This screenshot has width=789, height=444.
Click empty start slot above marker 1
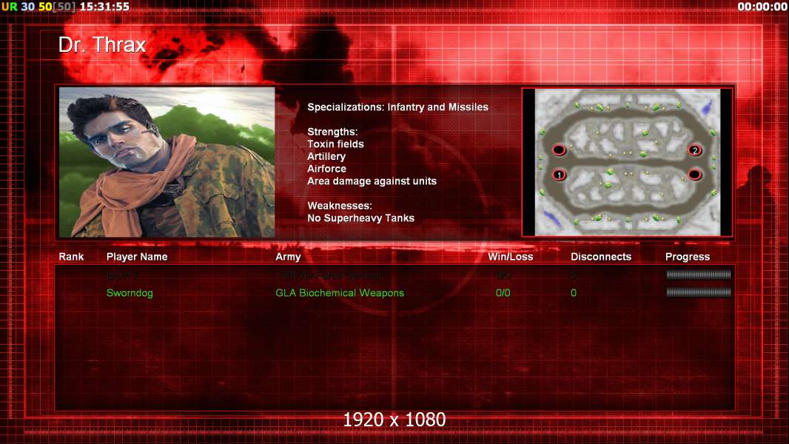[x=559, y=149]
